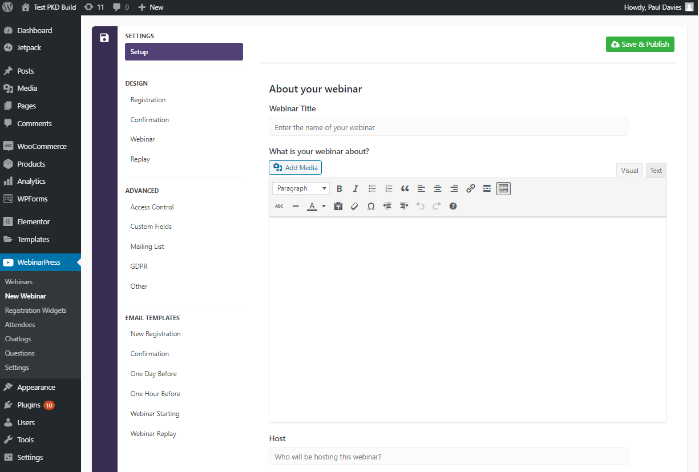Image resolution: width=699 pixels, height=472 pixels.
Task: Open the Registration design section
Action: (148, 100)
